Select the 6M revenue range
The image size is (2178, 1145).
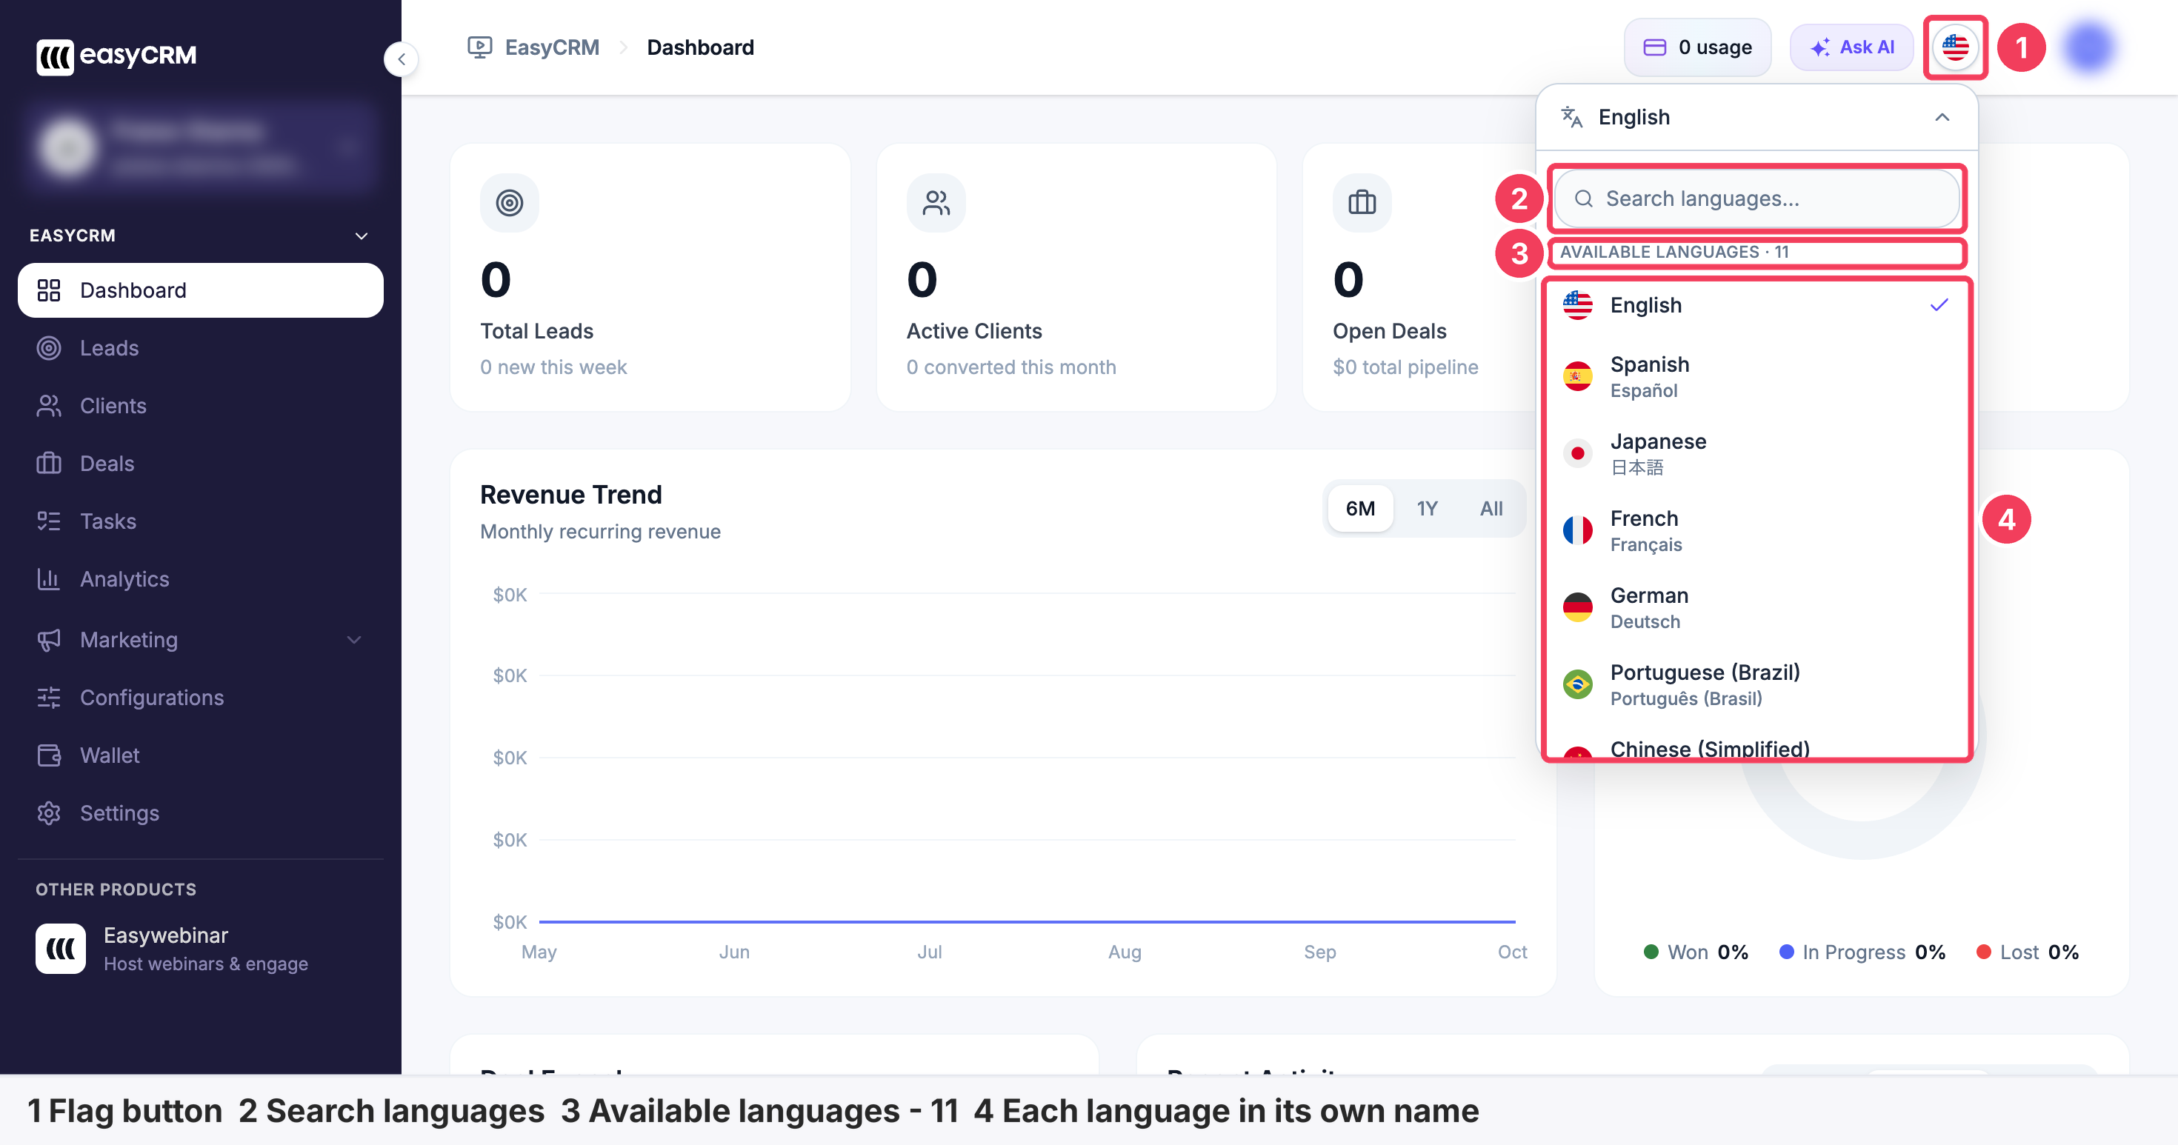[1360, 509]
